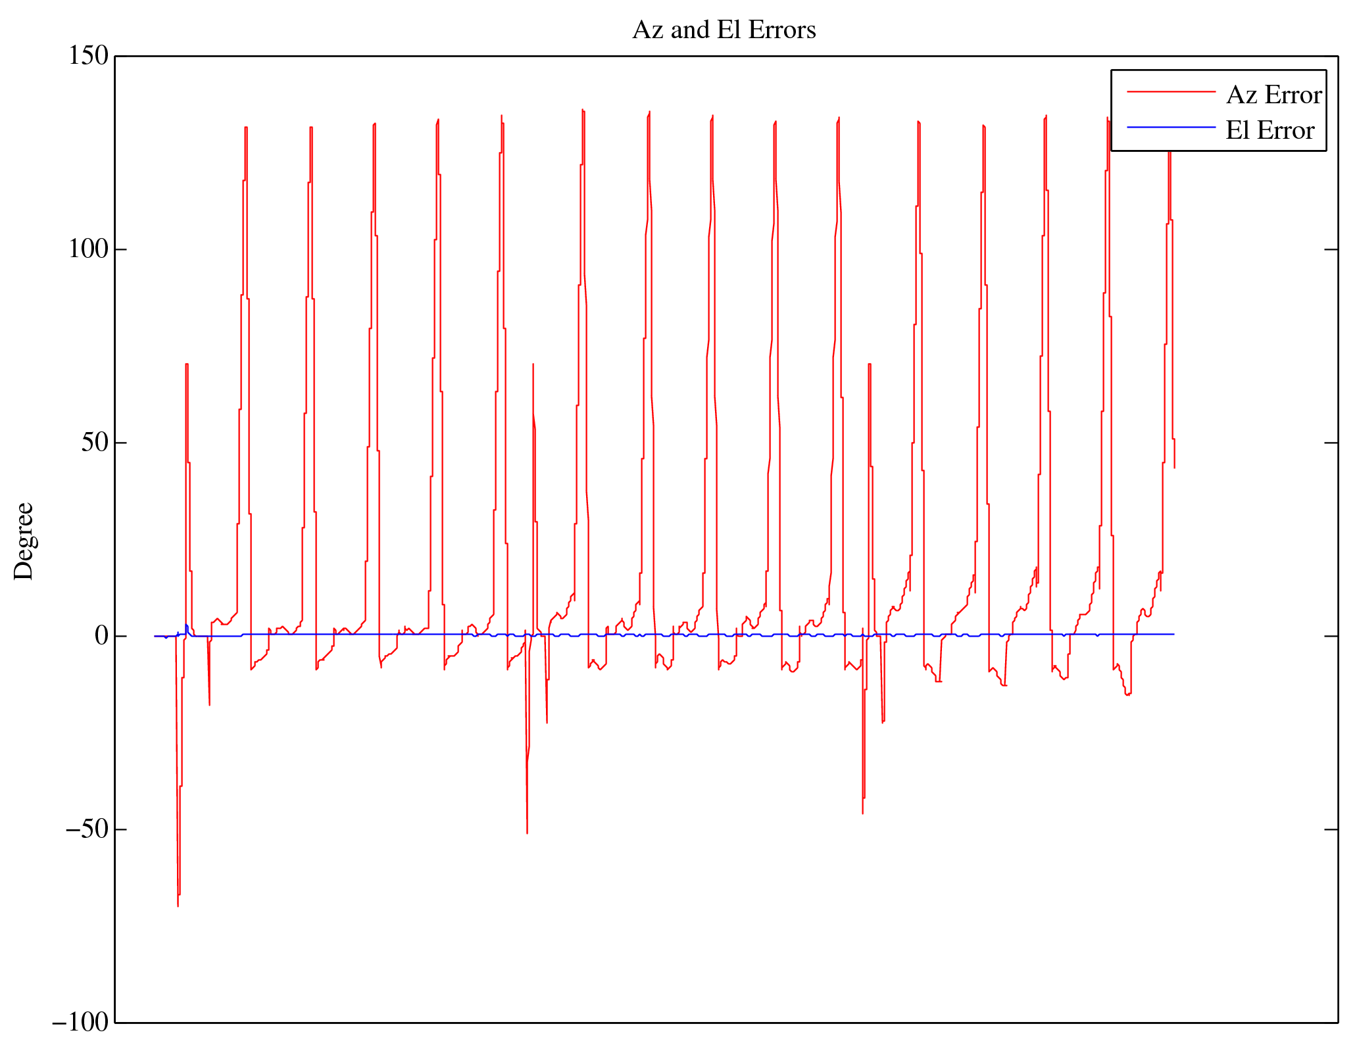This screenshot has height=1047, width=1357.
Task: Click the −50 y-axis tick label
Action: click(x=86, y=829)
